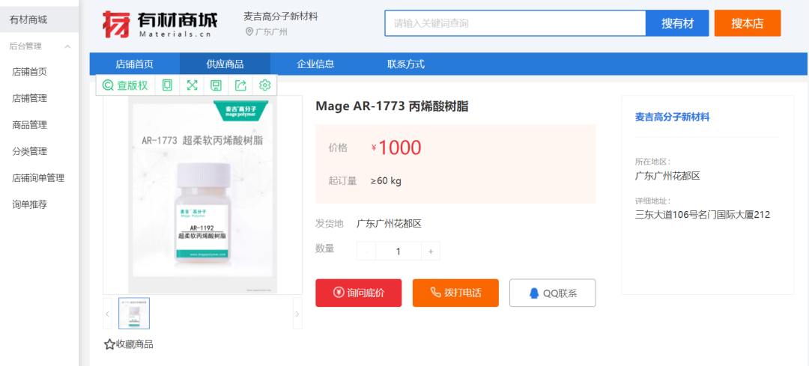Click the orange 拨打电话 button
The width and height of the screenshot is (809, 366).
tap(455, 293)
